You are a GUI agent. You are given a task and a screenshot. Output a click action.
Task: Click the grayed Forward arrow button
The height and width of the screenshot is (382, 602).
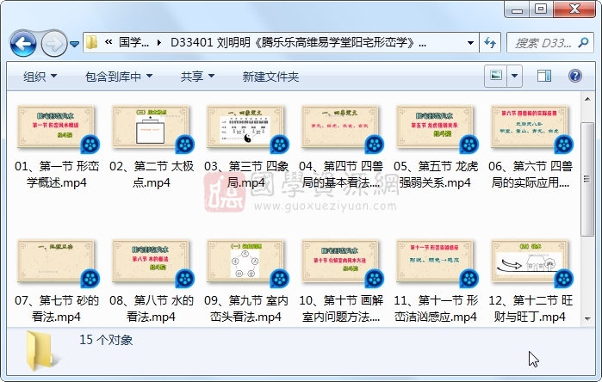[x=53, y=44]
